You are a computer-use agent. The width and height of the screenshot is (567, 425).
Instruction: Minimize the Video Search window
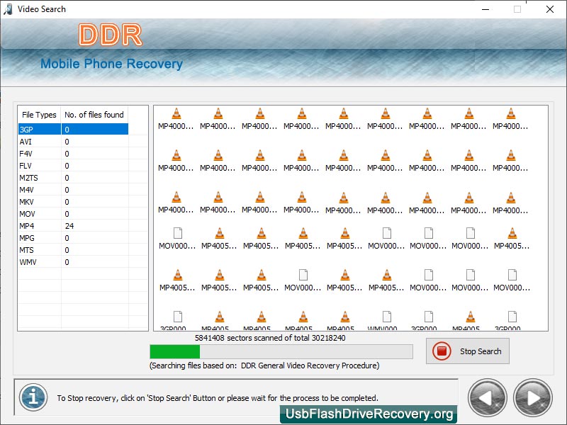pos(485,9)
